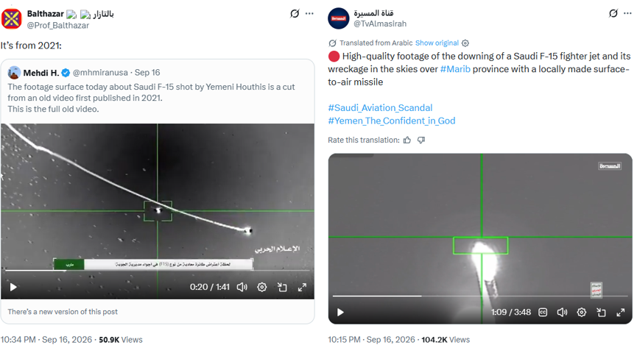Open settings gear on right video

[x=582, y=312]
